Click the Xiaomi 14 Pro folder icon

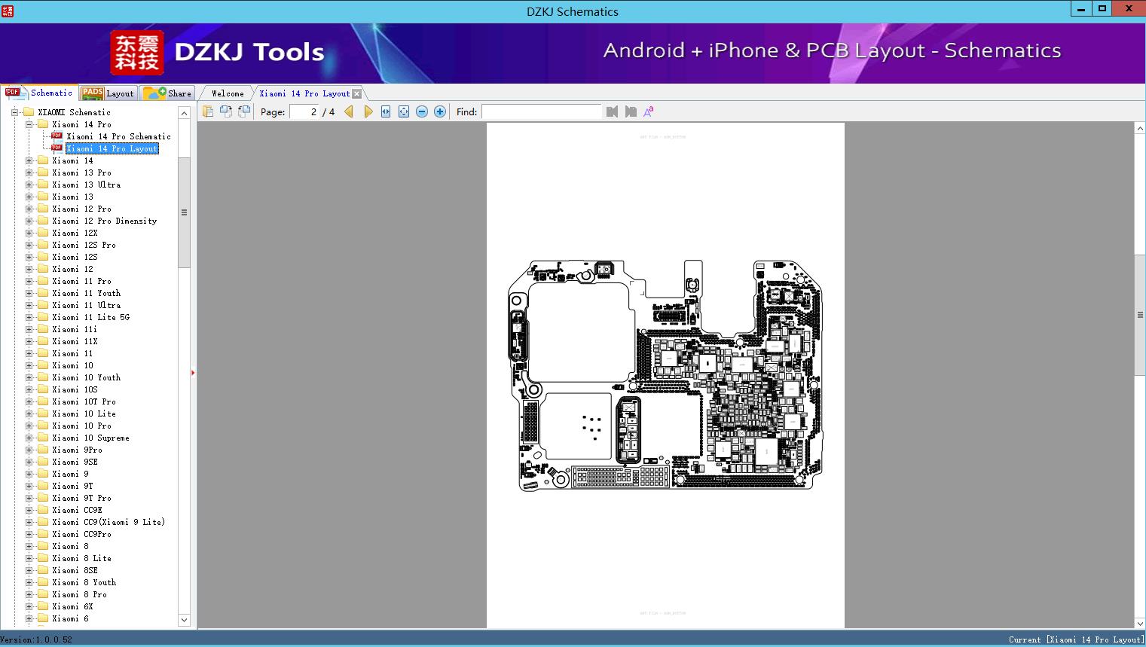pyautogui.click(x=43, y=124)
